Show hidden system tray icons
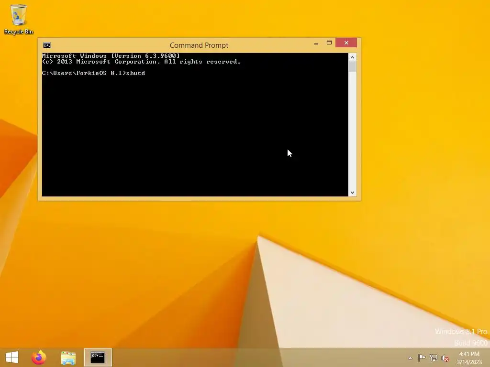Viewport: 490px width, 367px height. pos(410,358)
